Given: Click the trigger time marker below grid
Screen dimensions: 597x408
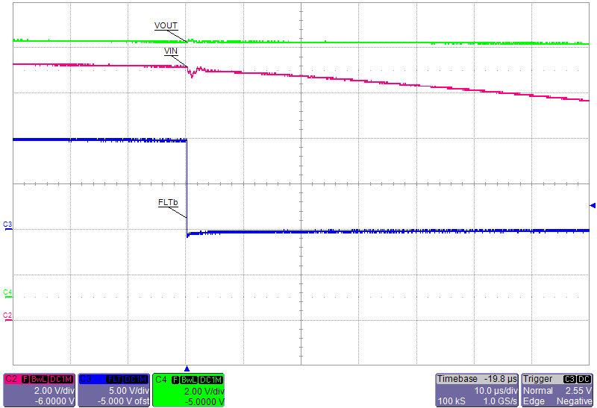Looking at the screenshot, I should tap(187, 368).
